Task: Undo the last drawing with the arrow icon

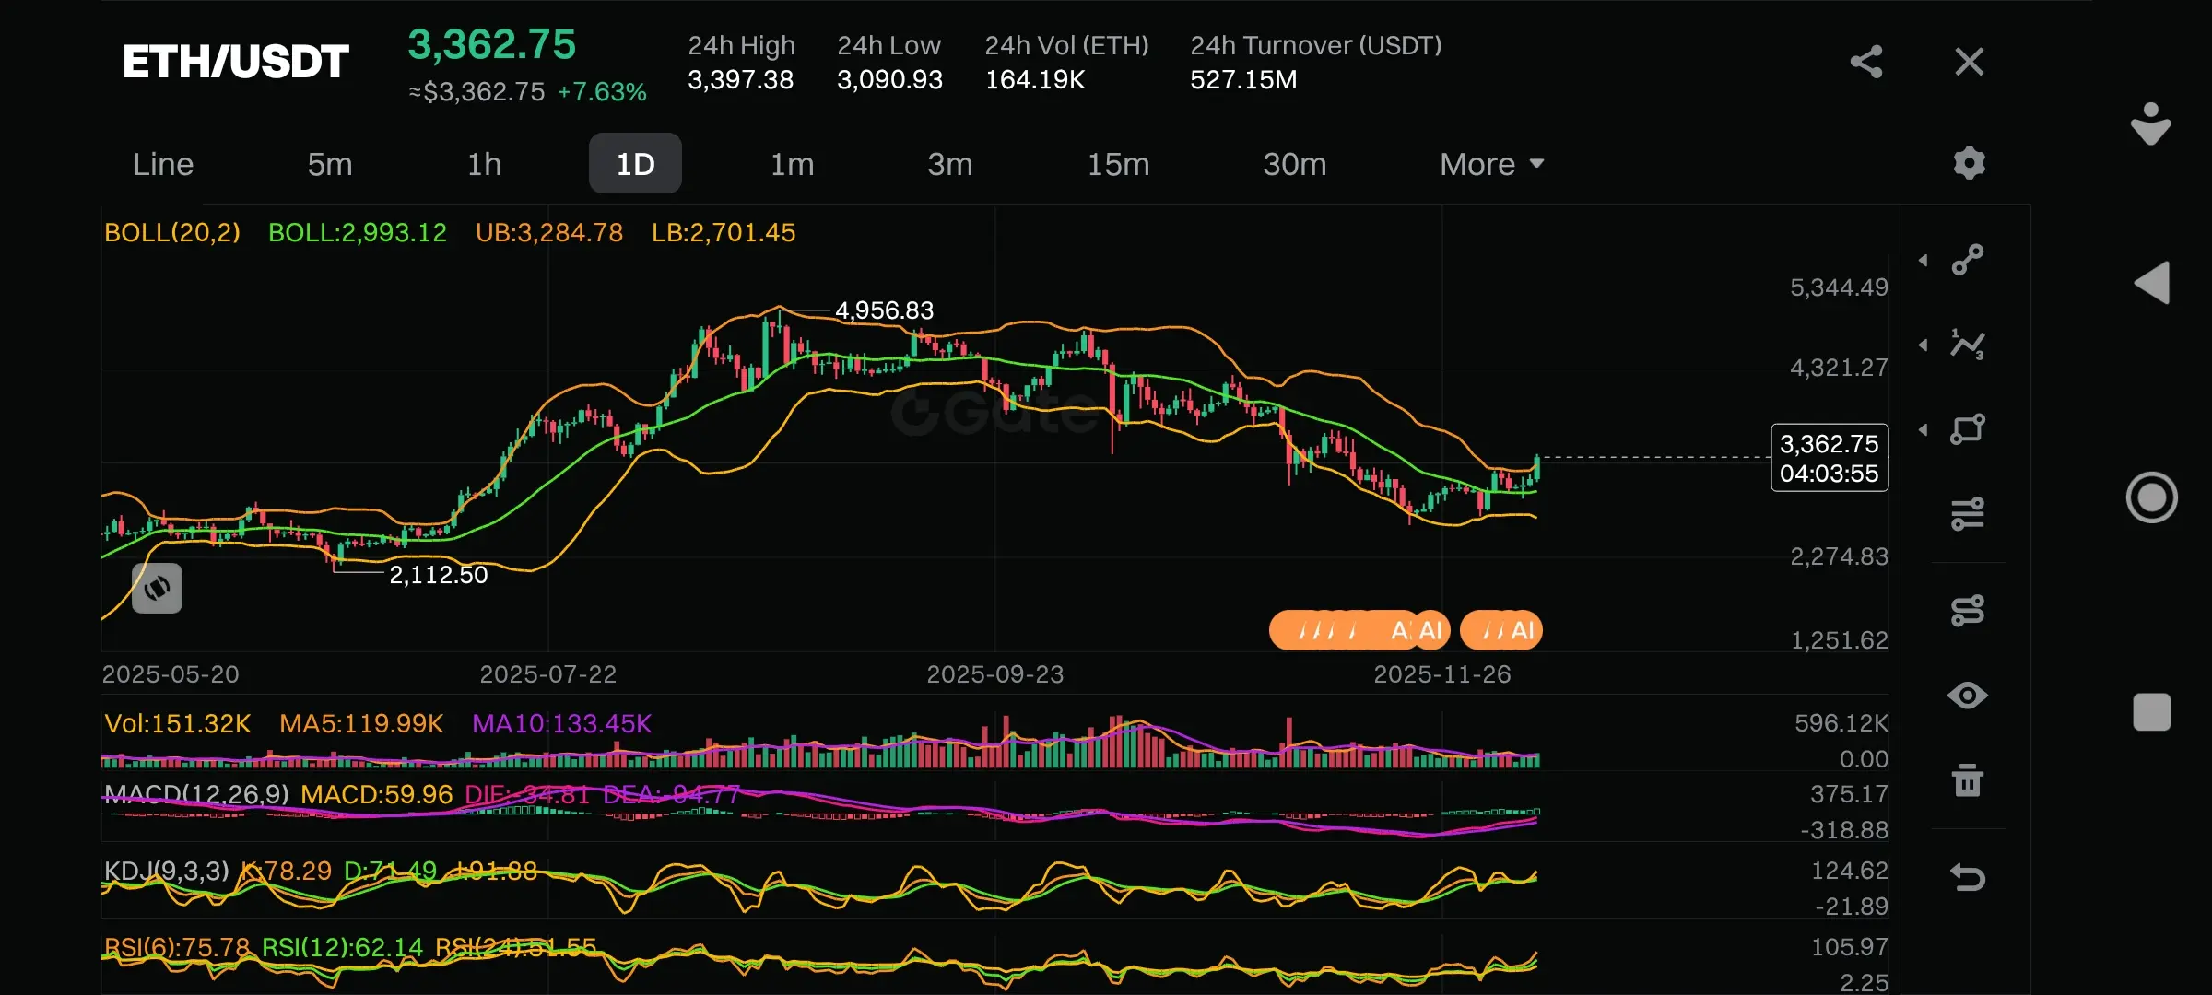Action: [1968, 877]
